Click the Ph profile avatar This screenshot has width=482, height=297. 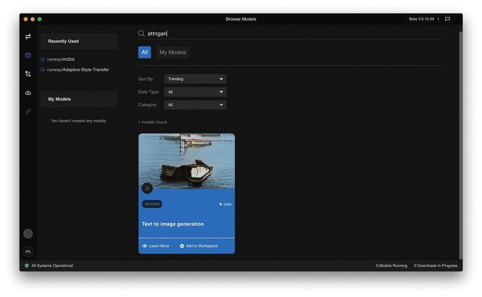[28, 252]
